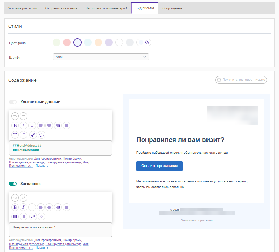The image size is (279, 252).
Task: Add bulleted list in Контактные данные editor
Action: [15, 135]
